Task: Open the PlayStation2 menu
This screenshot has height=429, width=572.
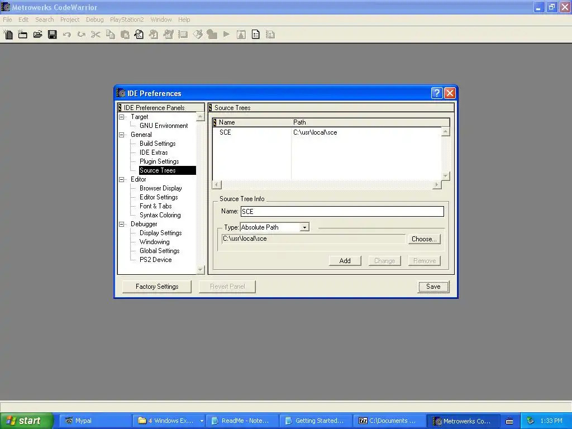Action: (x=127, y=20)
